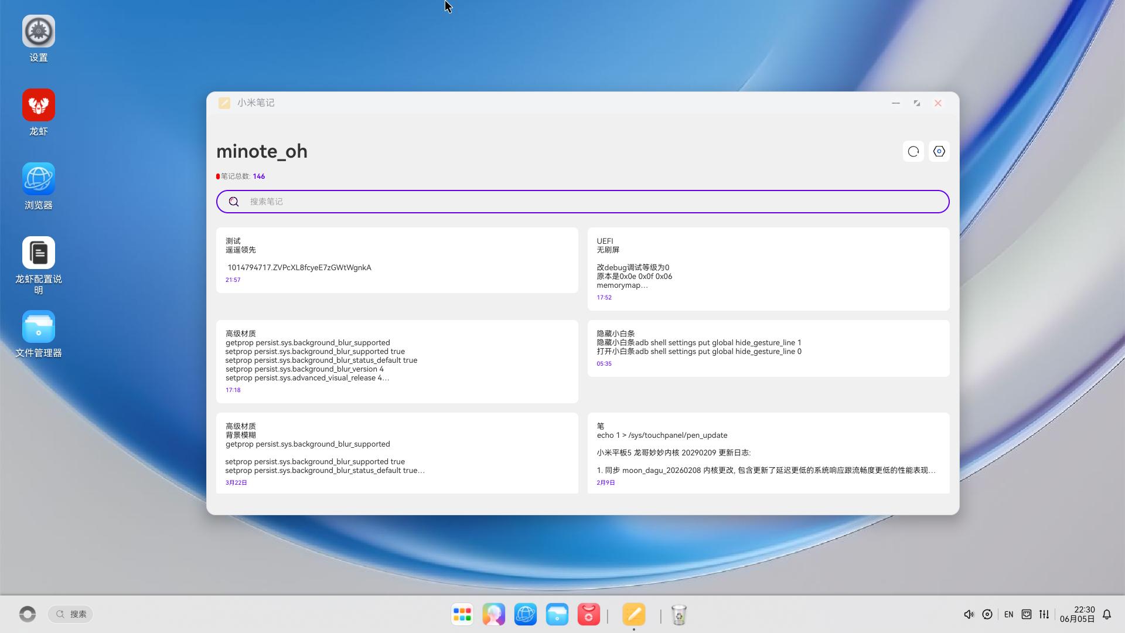Click the 笔记总数: 146 counter

tap(241, 176)
